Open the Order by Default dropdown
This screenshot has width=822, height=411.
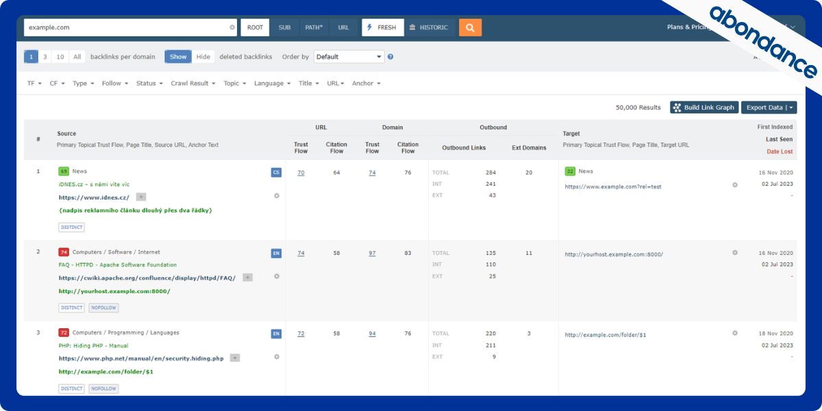349,57
